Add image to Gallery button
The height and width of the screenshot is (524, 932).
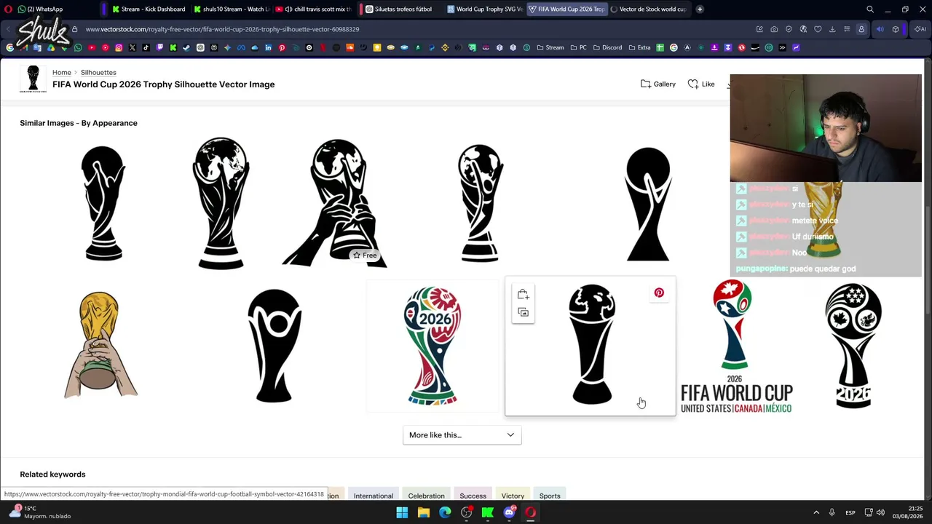(658, 84)
